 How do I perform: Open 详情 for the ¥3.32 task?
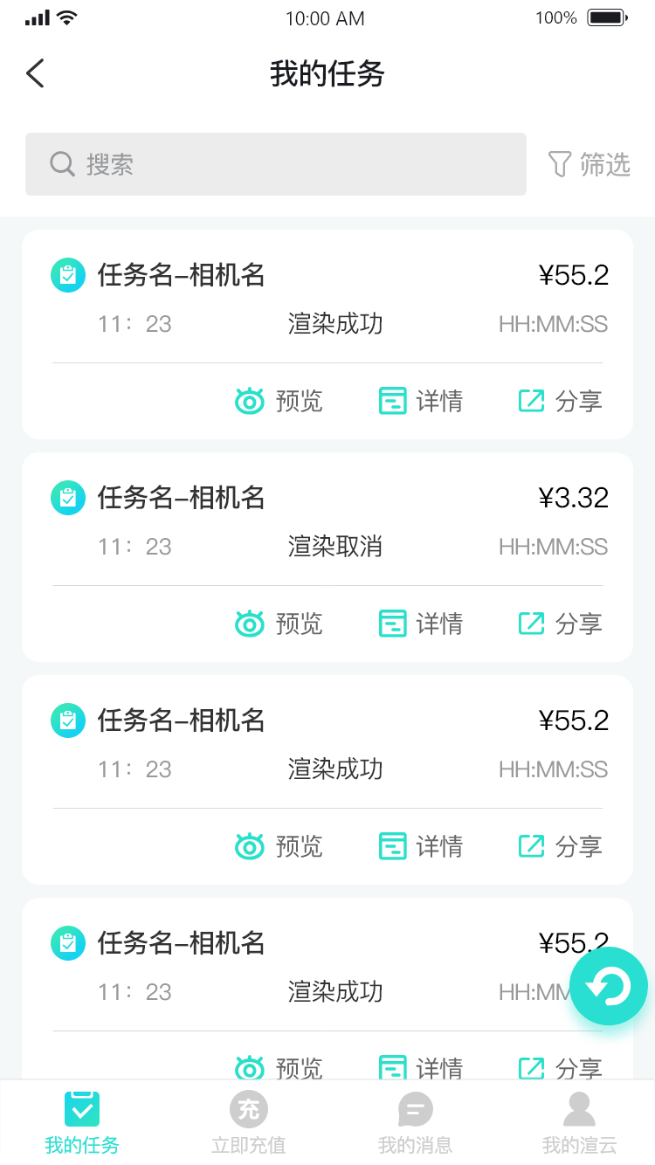pos(421,624)
